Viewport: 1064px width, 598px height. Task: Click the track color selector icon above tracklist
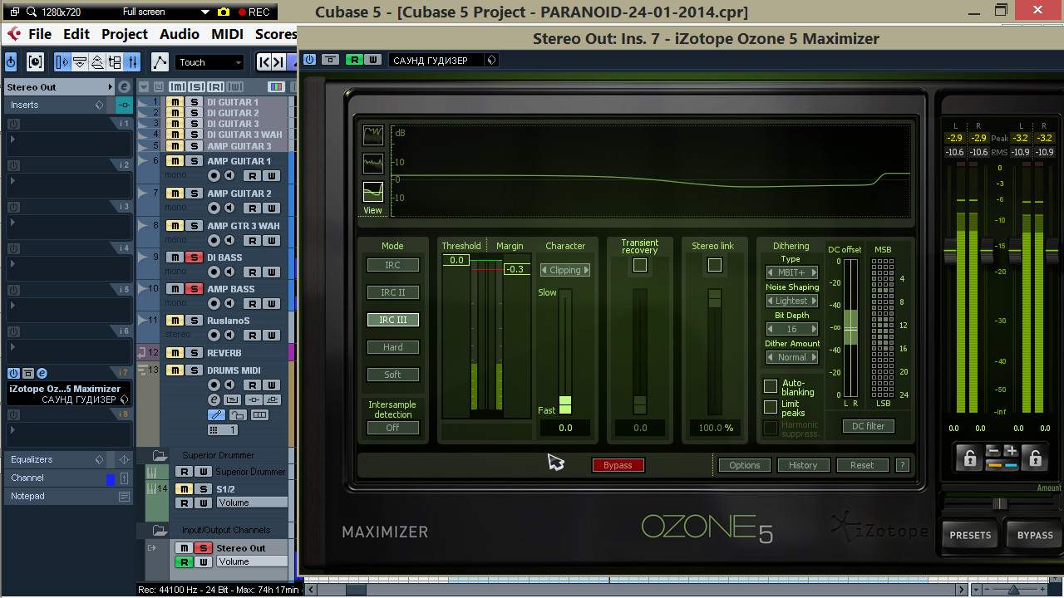[x=276, y=87]
